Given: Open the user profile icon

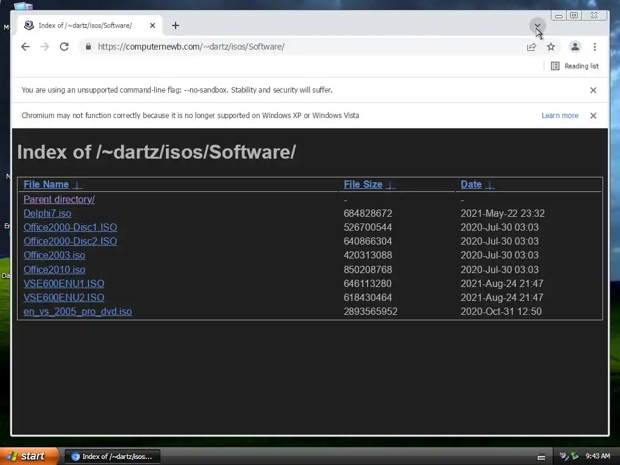Looking at the screenshot, I should [x=575, y=47].
